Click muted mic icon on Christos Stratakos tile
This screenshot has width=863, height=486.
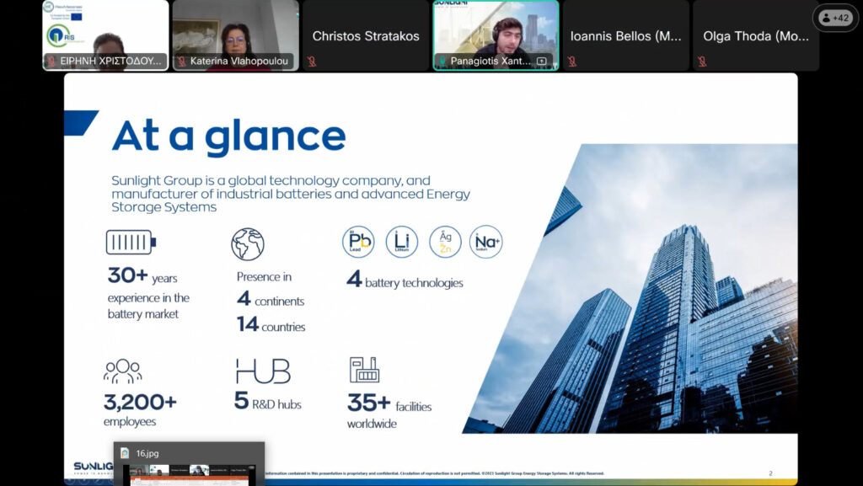click(312, 61)
